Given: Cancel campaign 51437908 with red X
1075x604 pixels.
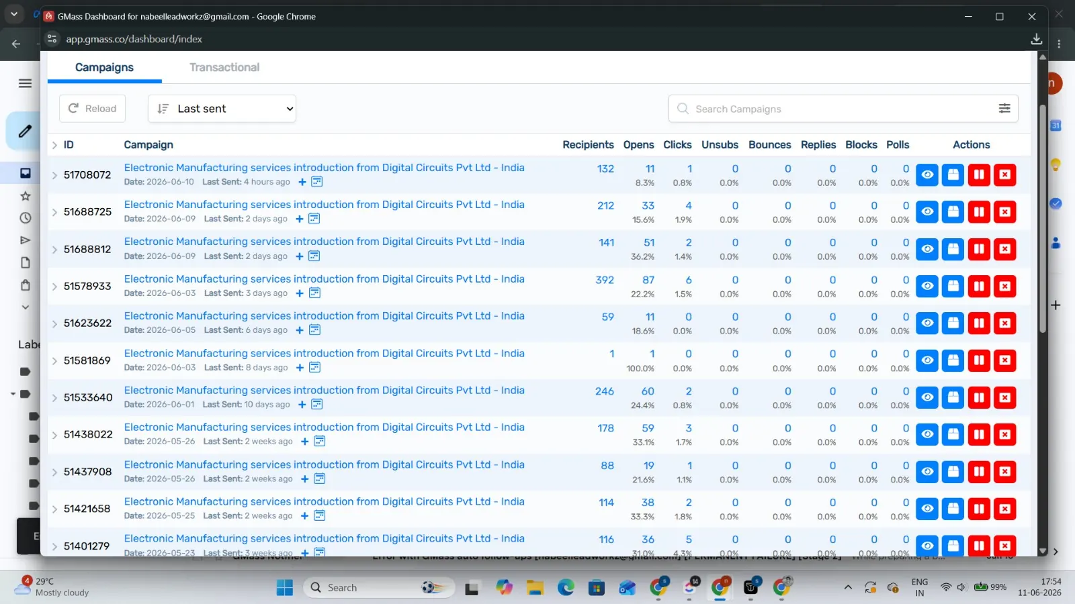Looking at the screenshot, I should 1004,472.
